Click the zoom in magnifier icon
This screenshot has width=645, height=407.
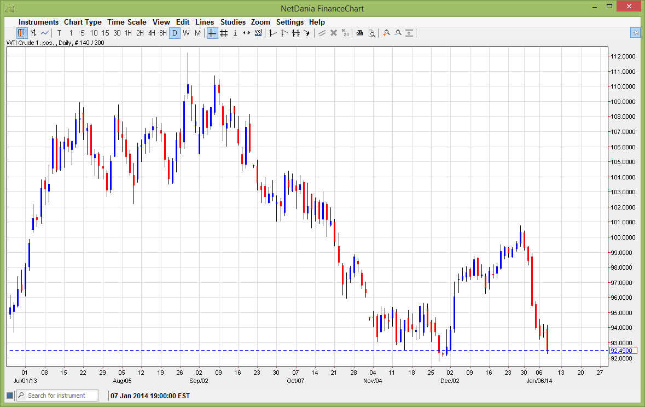[386, 33]
